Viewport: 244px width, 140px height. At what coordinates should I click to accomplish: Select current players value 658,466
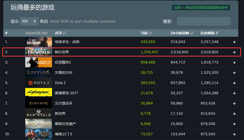148,62
